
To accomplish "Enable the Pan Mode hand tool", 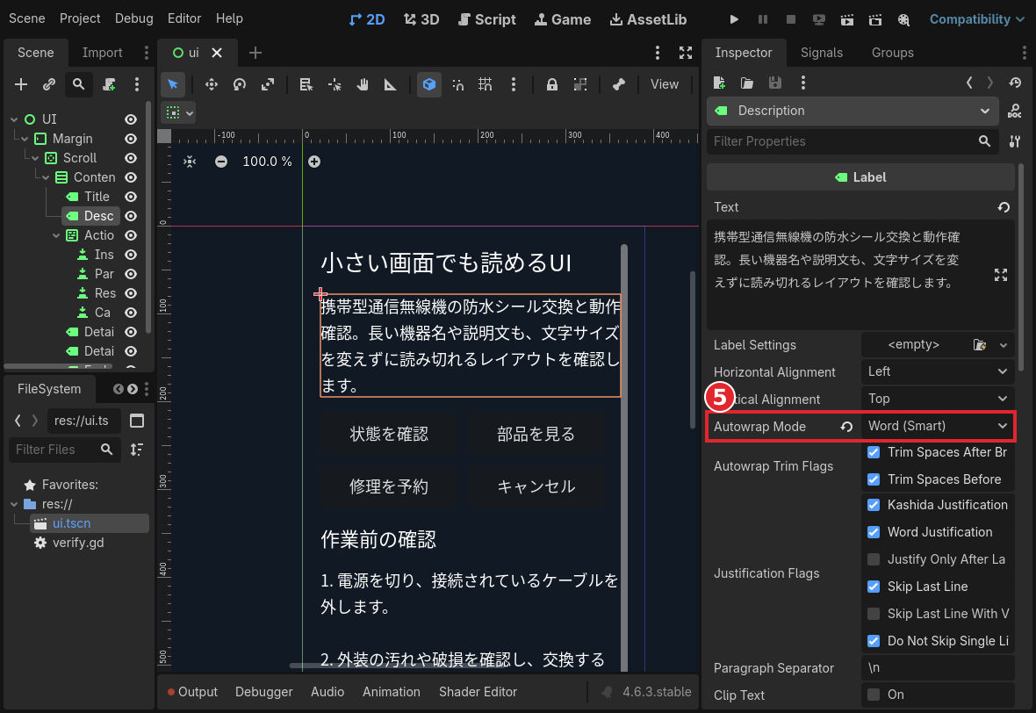I will [x=363, y=84].
